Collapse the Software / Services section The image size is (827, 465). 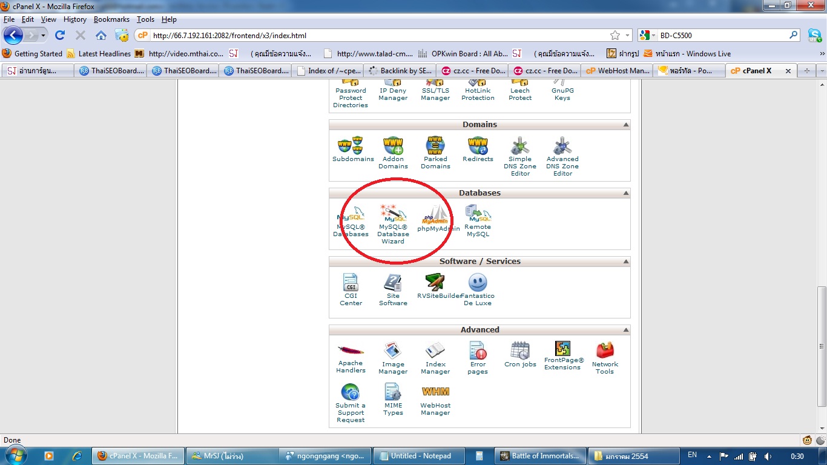(625, 262)
